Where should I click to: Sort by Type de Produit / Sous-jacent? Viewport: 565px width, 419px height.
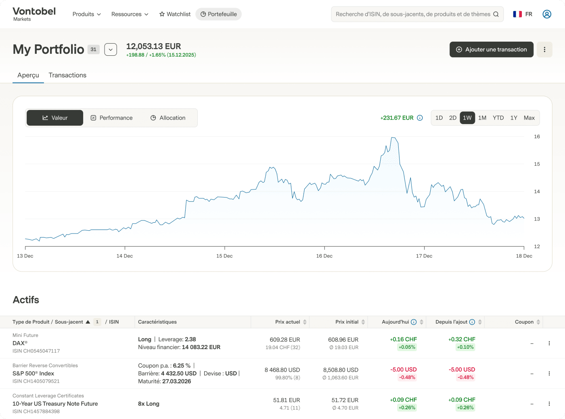(51, 322)
